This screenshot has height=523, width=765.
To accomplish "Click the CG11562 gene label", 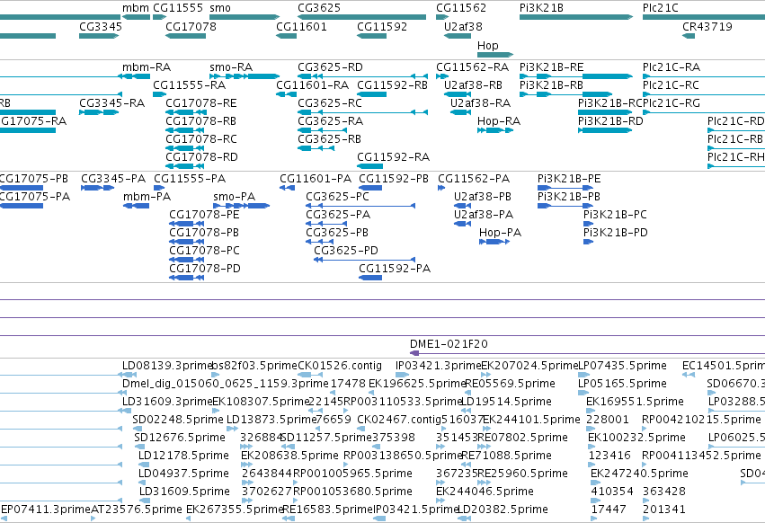I will (x=461, y=8).
